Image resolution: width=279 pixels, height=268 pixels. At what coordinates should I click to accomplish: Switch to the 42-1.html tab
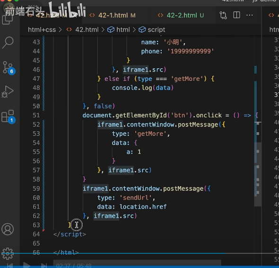pos(113,15)
